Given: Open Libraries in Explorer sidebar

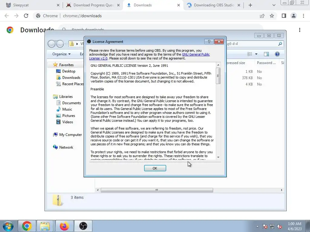Looking at the screenshot, I should pyautogui.click(x=66, y=96).
